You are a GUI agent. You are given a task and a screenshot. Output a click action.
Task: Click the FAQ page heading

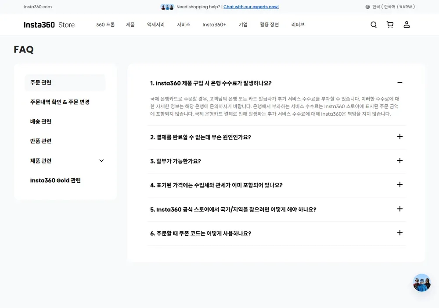tap(24, 50)
